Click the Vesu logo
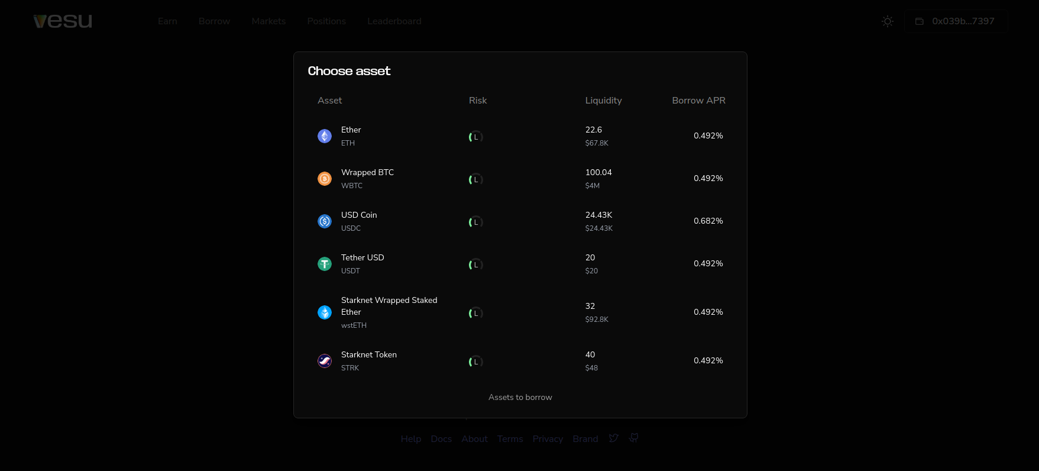 click(x=63, y=21)
